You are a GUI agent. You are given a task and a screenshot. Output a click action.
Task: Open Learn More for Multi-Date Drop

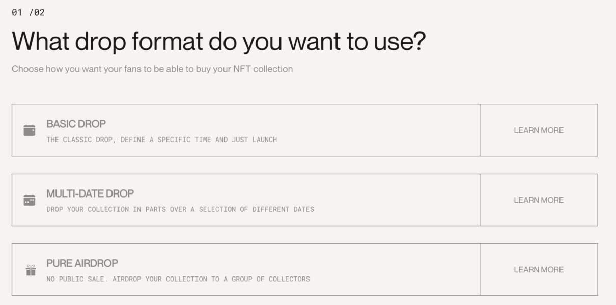coord(539,200)
